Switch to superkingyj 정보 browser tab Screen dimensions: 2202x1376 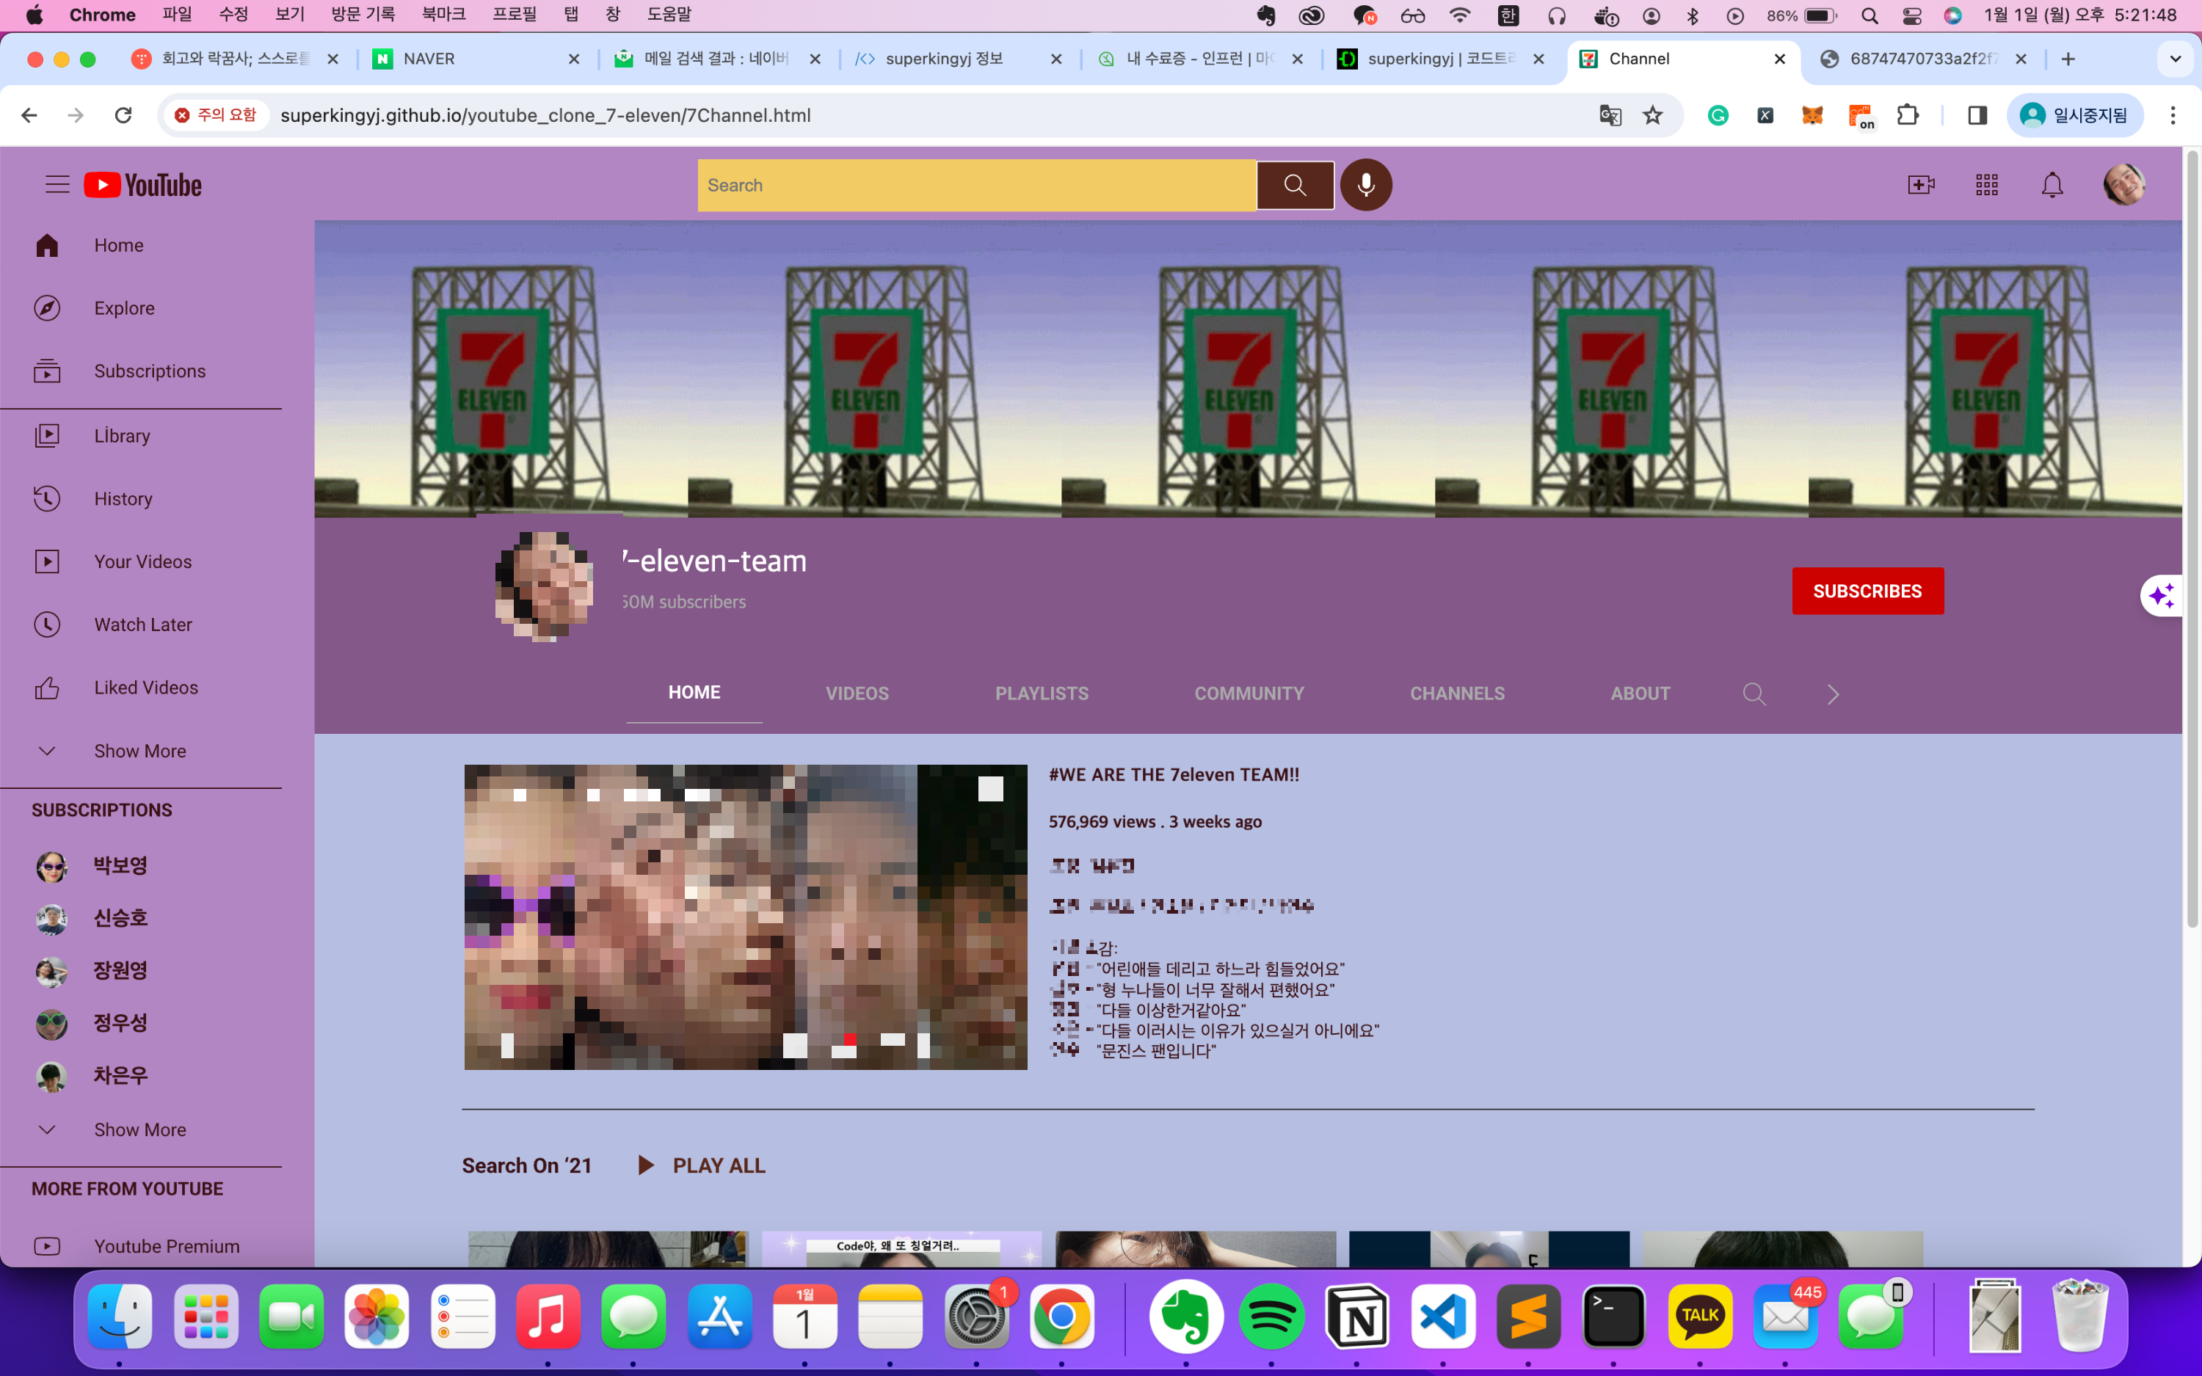[957, 59]
